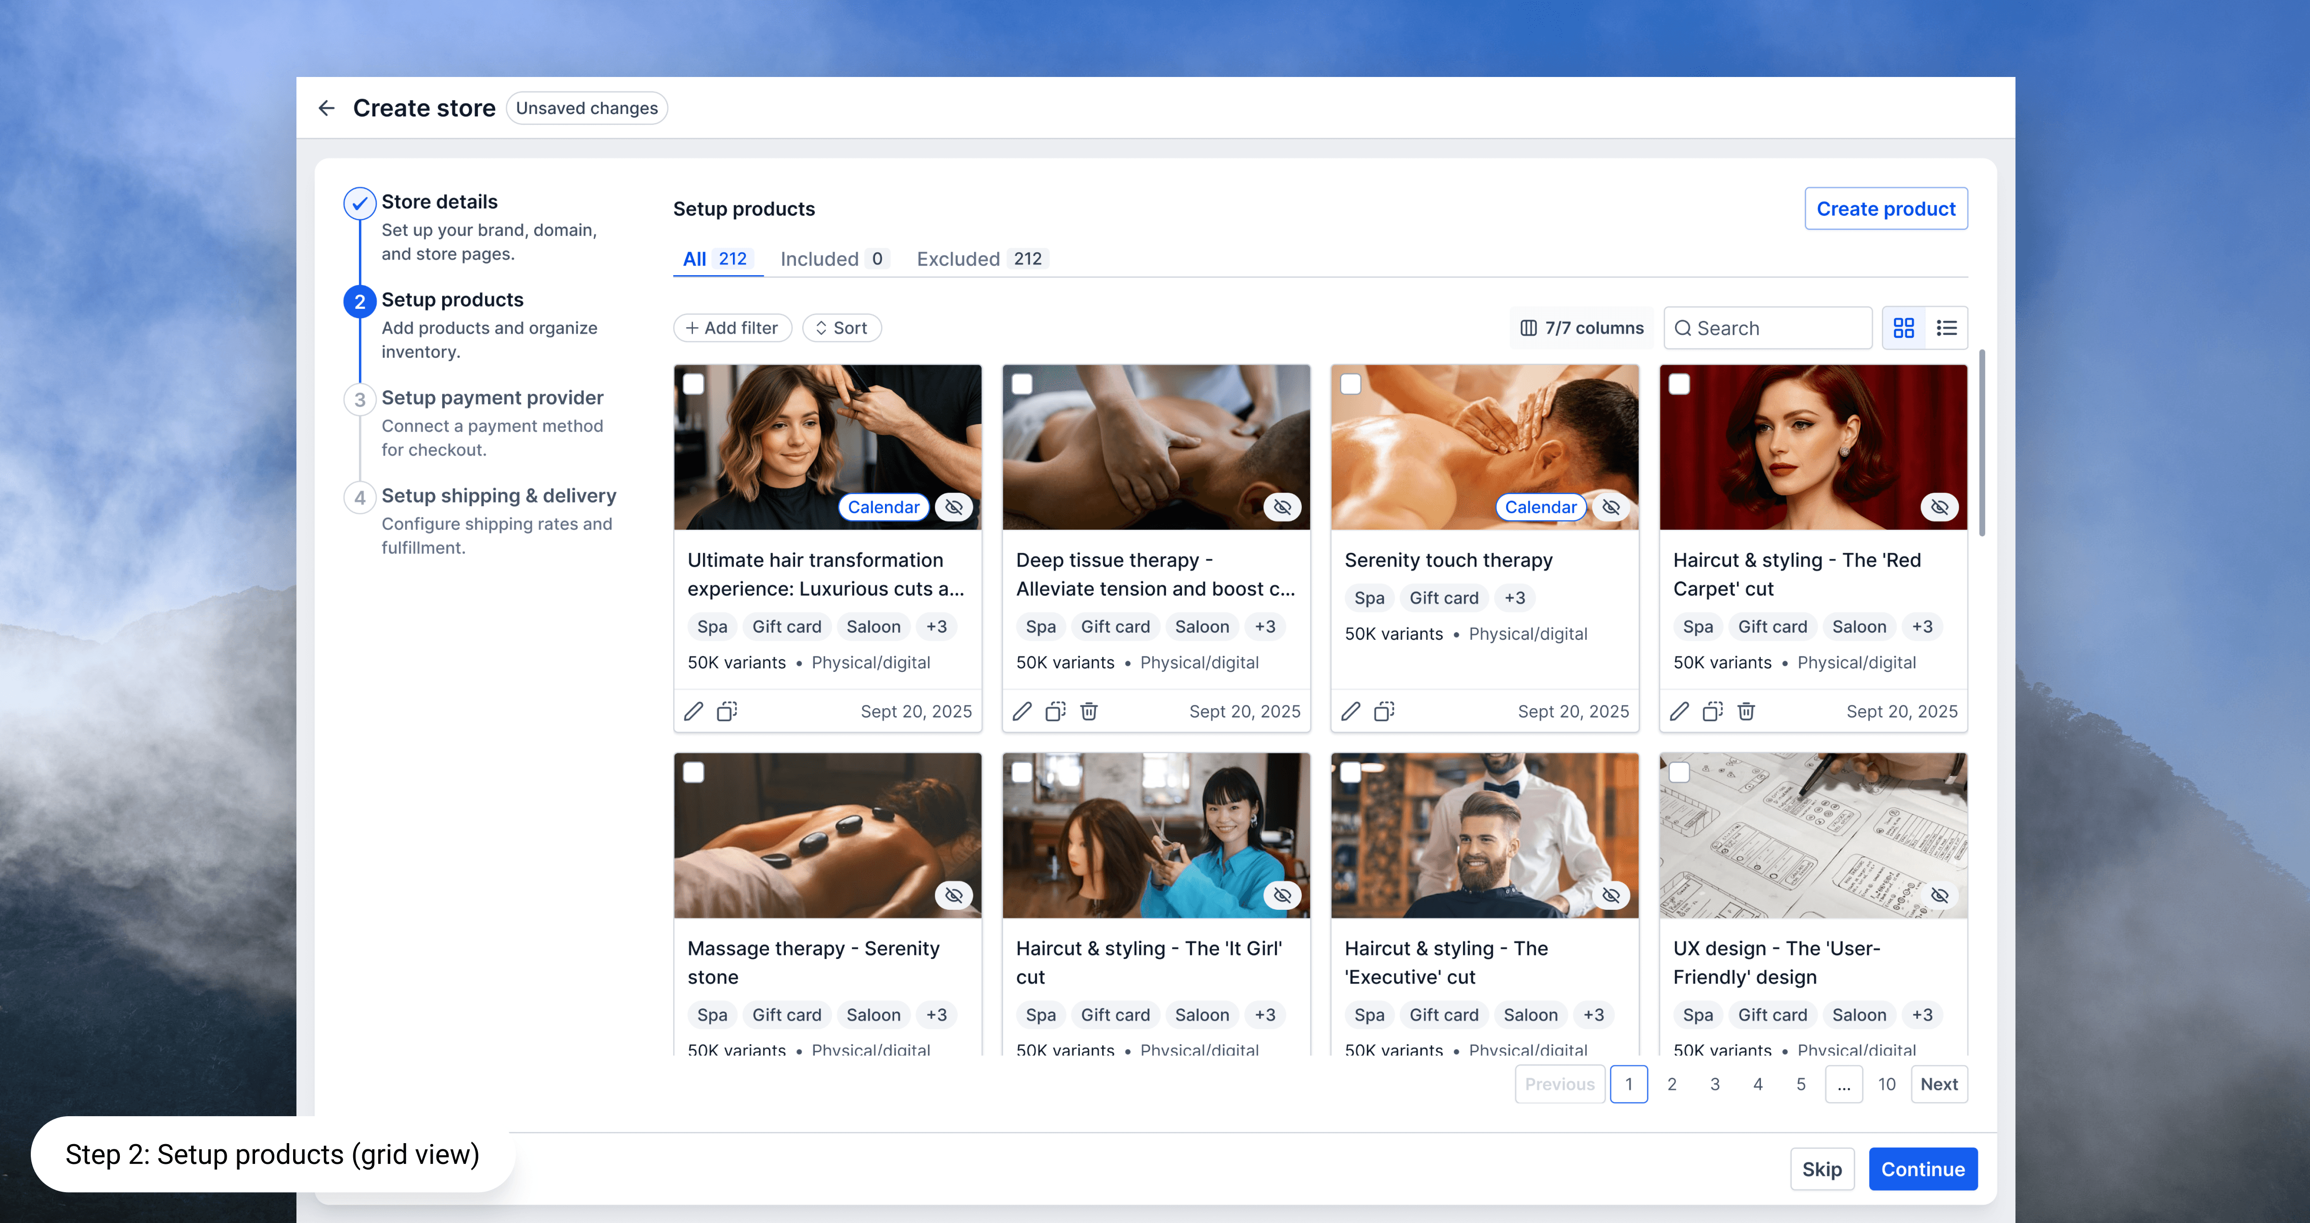Screen dimensions: 2310x1223
Task: Duplicate the Serenity touch therapy product
Action: coord(1384,711)
